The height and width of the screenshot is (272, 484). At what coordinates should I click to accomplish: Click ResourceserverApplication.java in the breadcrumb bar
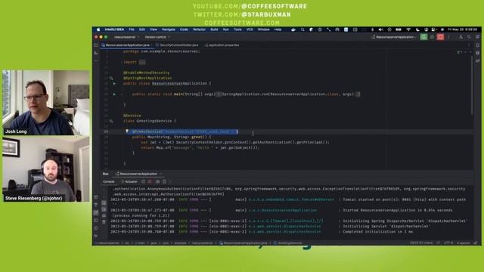244,243
